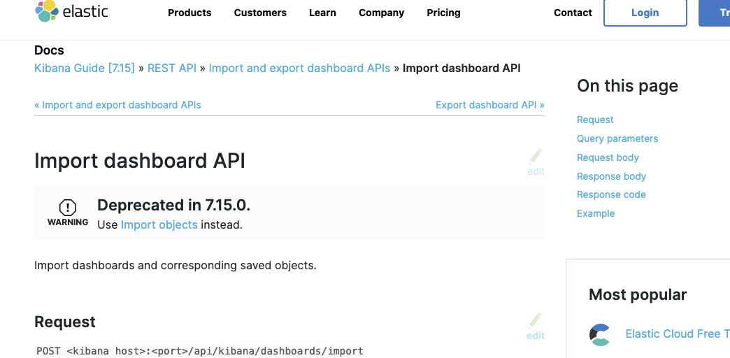This screenshot has height=358, width=730.
Task: Click the warning exclamation icon
Action: pos(68,207)
